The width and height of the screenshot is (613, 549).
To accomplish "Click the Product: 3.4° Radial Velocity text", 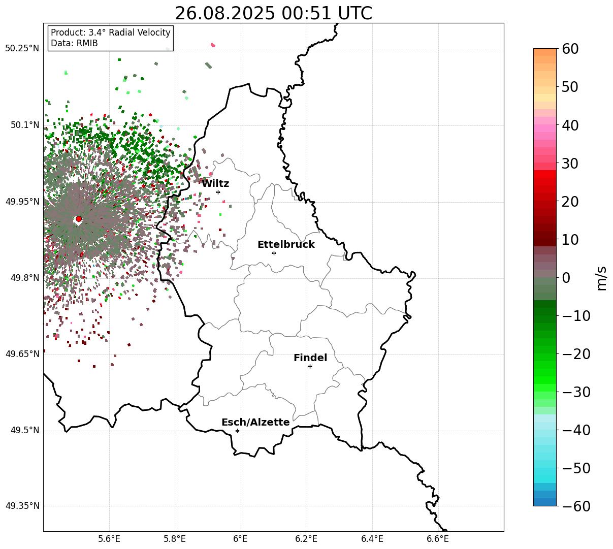I will (x=111, y=33).
